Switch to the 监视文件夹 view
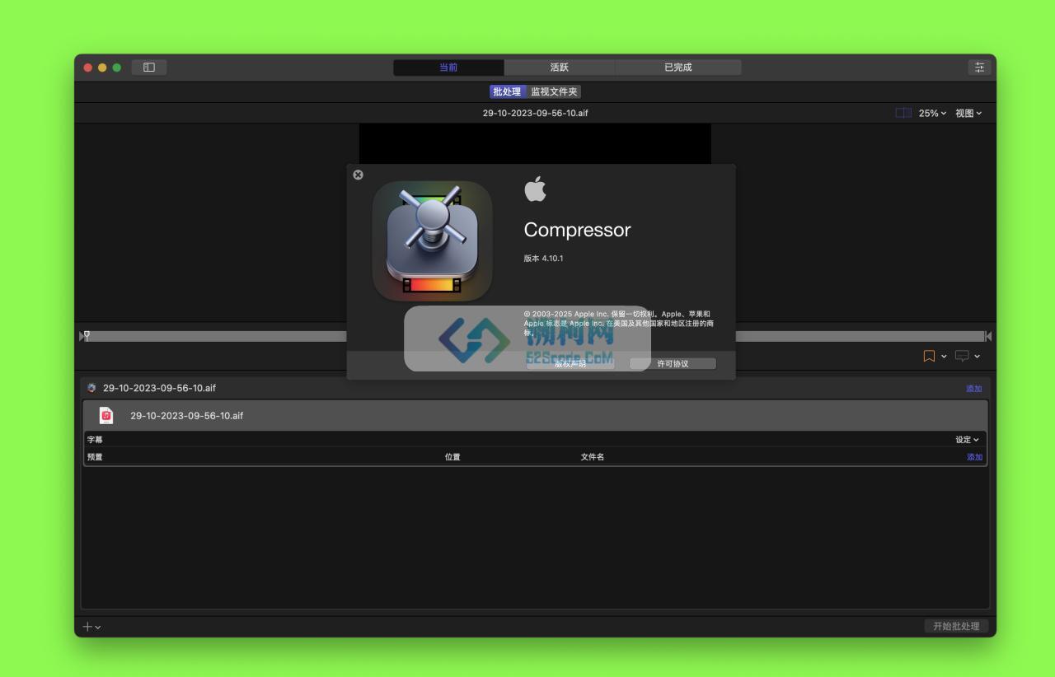The image size is (1055, 677). pyautogui.click(x=554, y=91)
